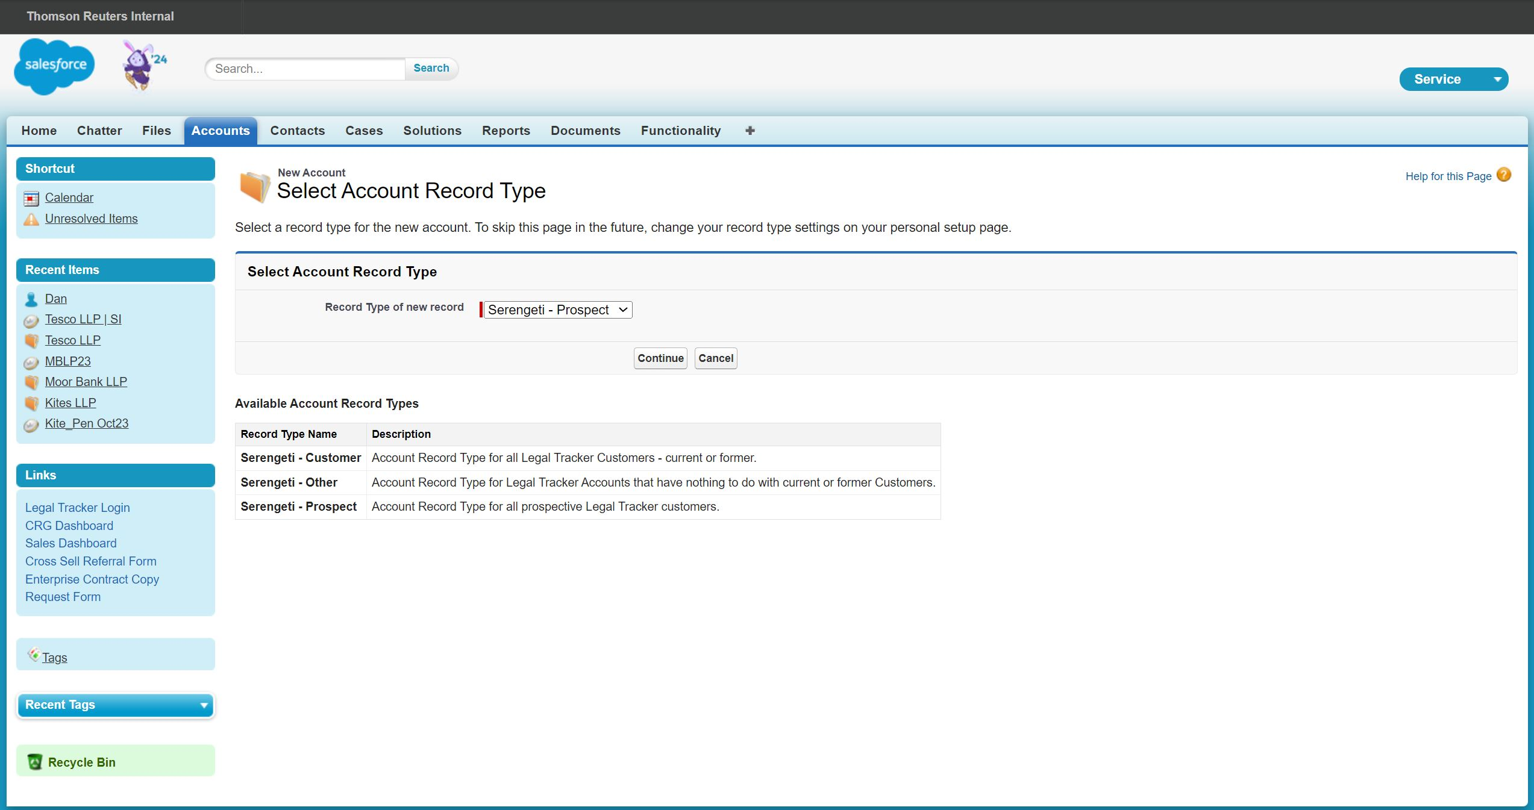Click the Serengeti - Other table cell
This screenshot has width=1534, height=810.
click(301, 482)
